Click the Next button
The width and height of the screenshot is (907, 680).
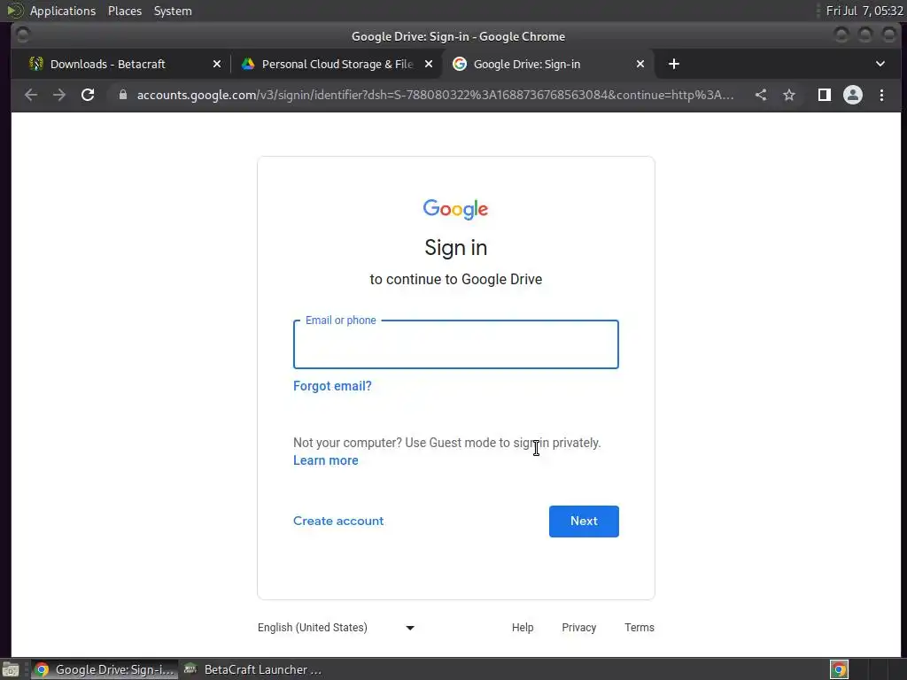coord(584,521)
